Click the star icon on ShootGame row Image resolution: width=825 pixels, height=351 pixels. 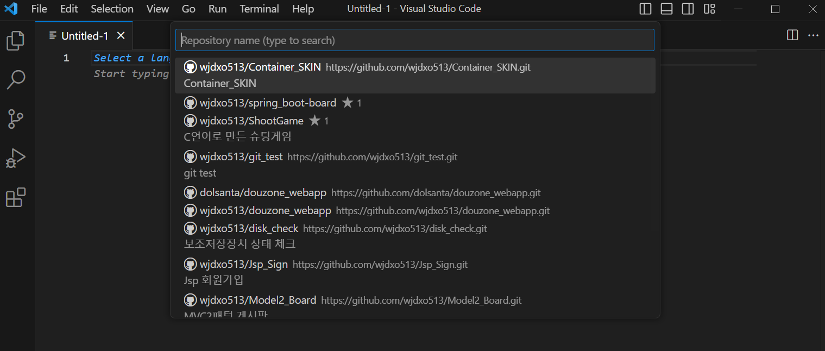314,120
